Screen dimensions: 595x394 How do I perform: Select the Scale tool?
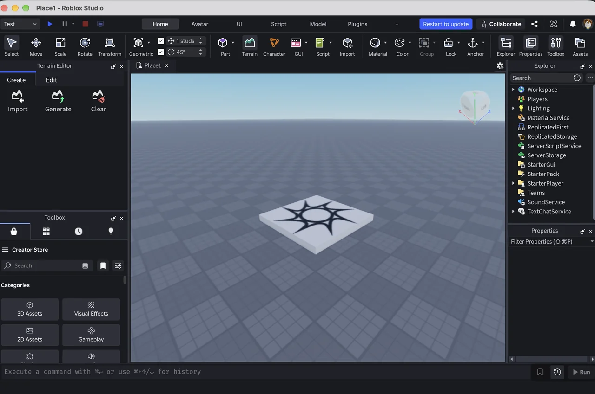(60, 46)
